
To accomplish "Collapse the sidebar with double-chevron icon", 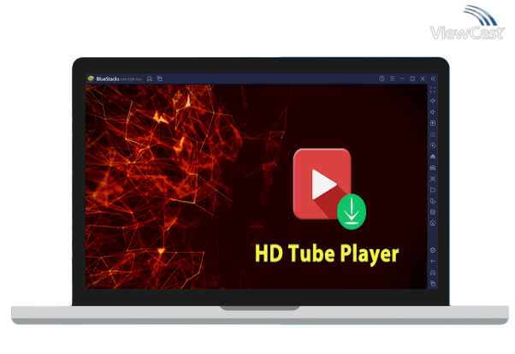I will 433,79.
